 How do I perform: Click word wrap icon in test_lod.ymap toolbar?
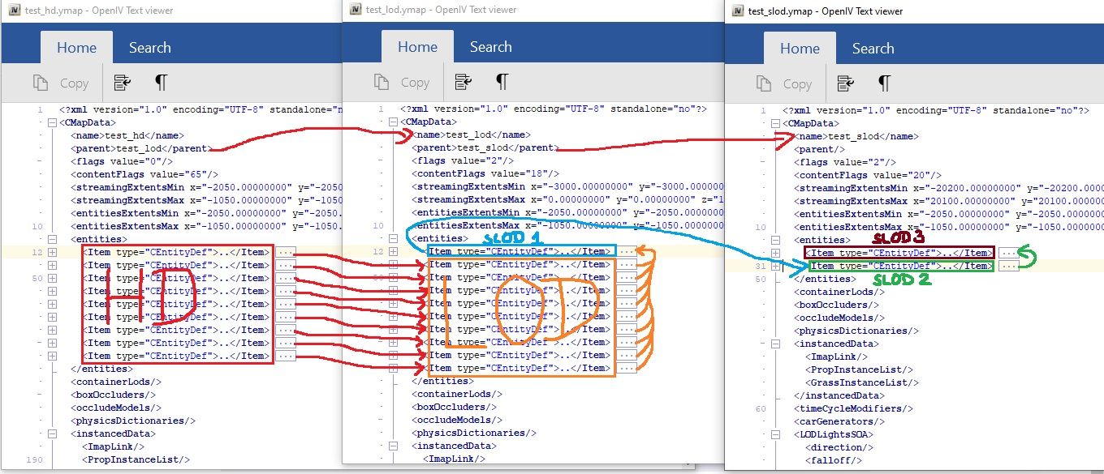(x=464, y=82)
